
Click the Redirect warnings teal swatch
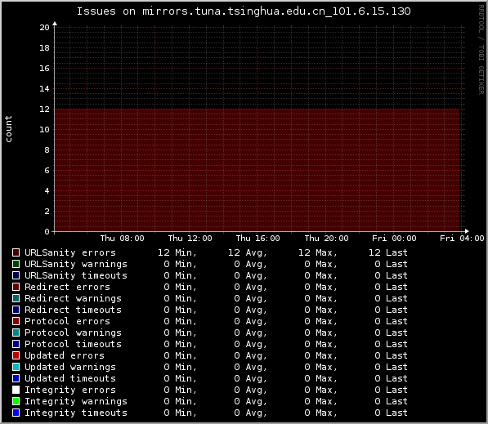pyautogui.click(x=16, y=298)
